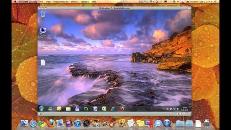Open TextEdit from the Dock

pos(131,123)
